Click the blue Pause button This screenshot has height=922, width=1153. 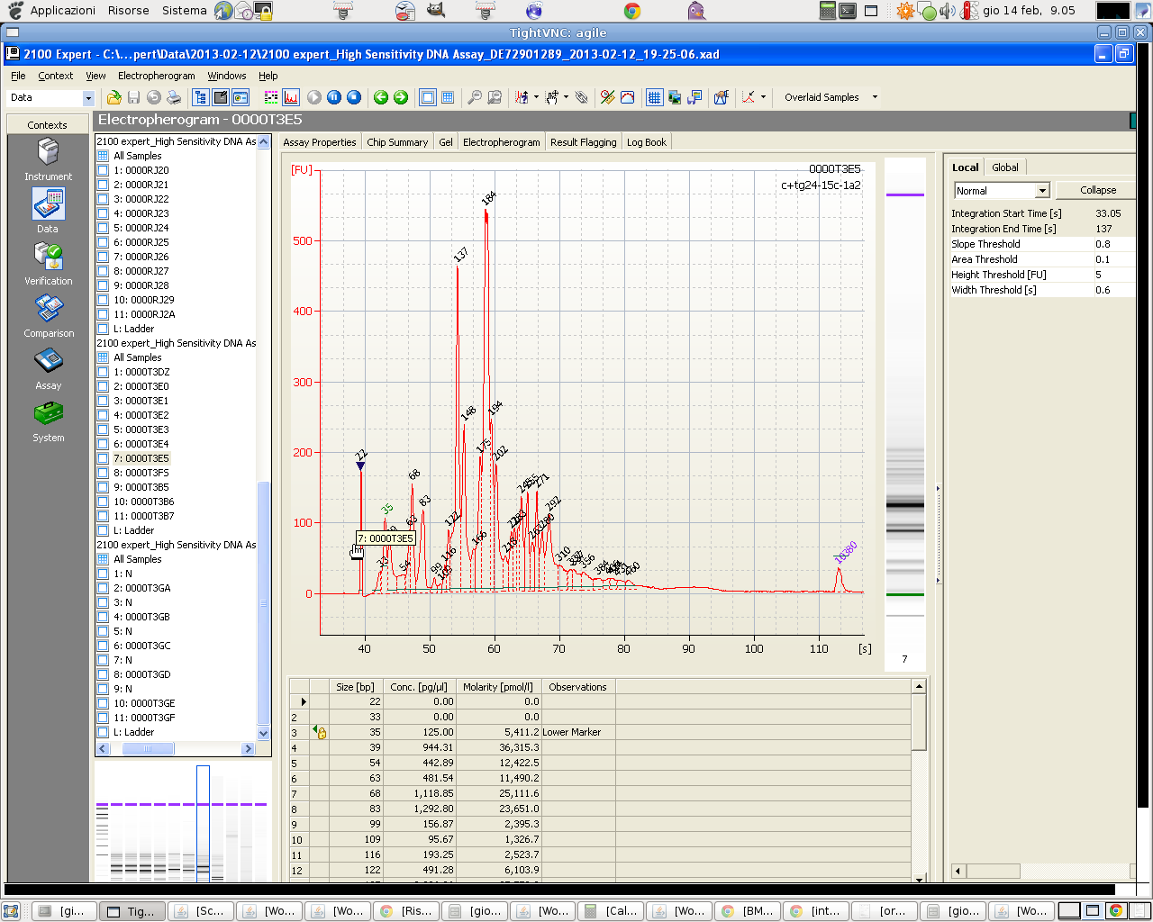coord(334,97)
